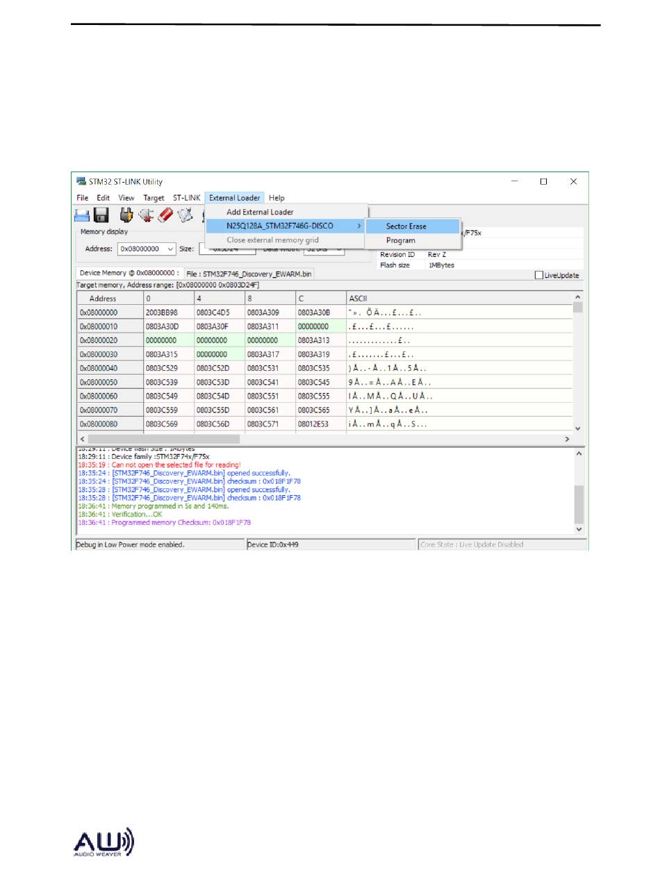This screenshot has height=875, width=660.
Task: Click the Connect to target plug icon
Action: point(127,215)
